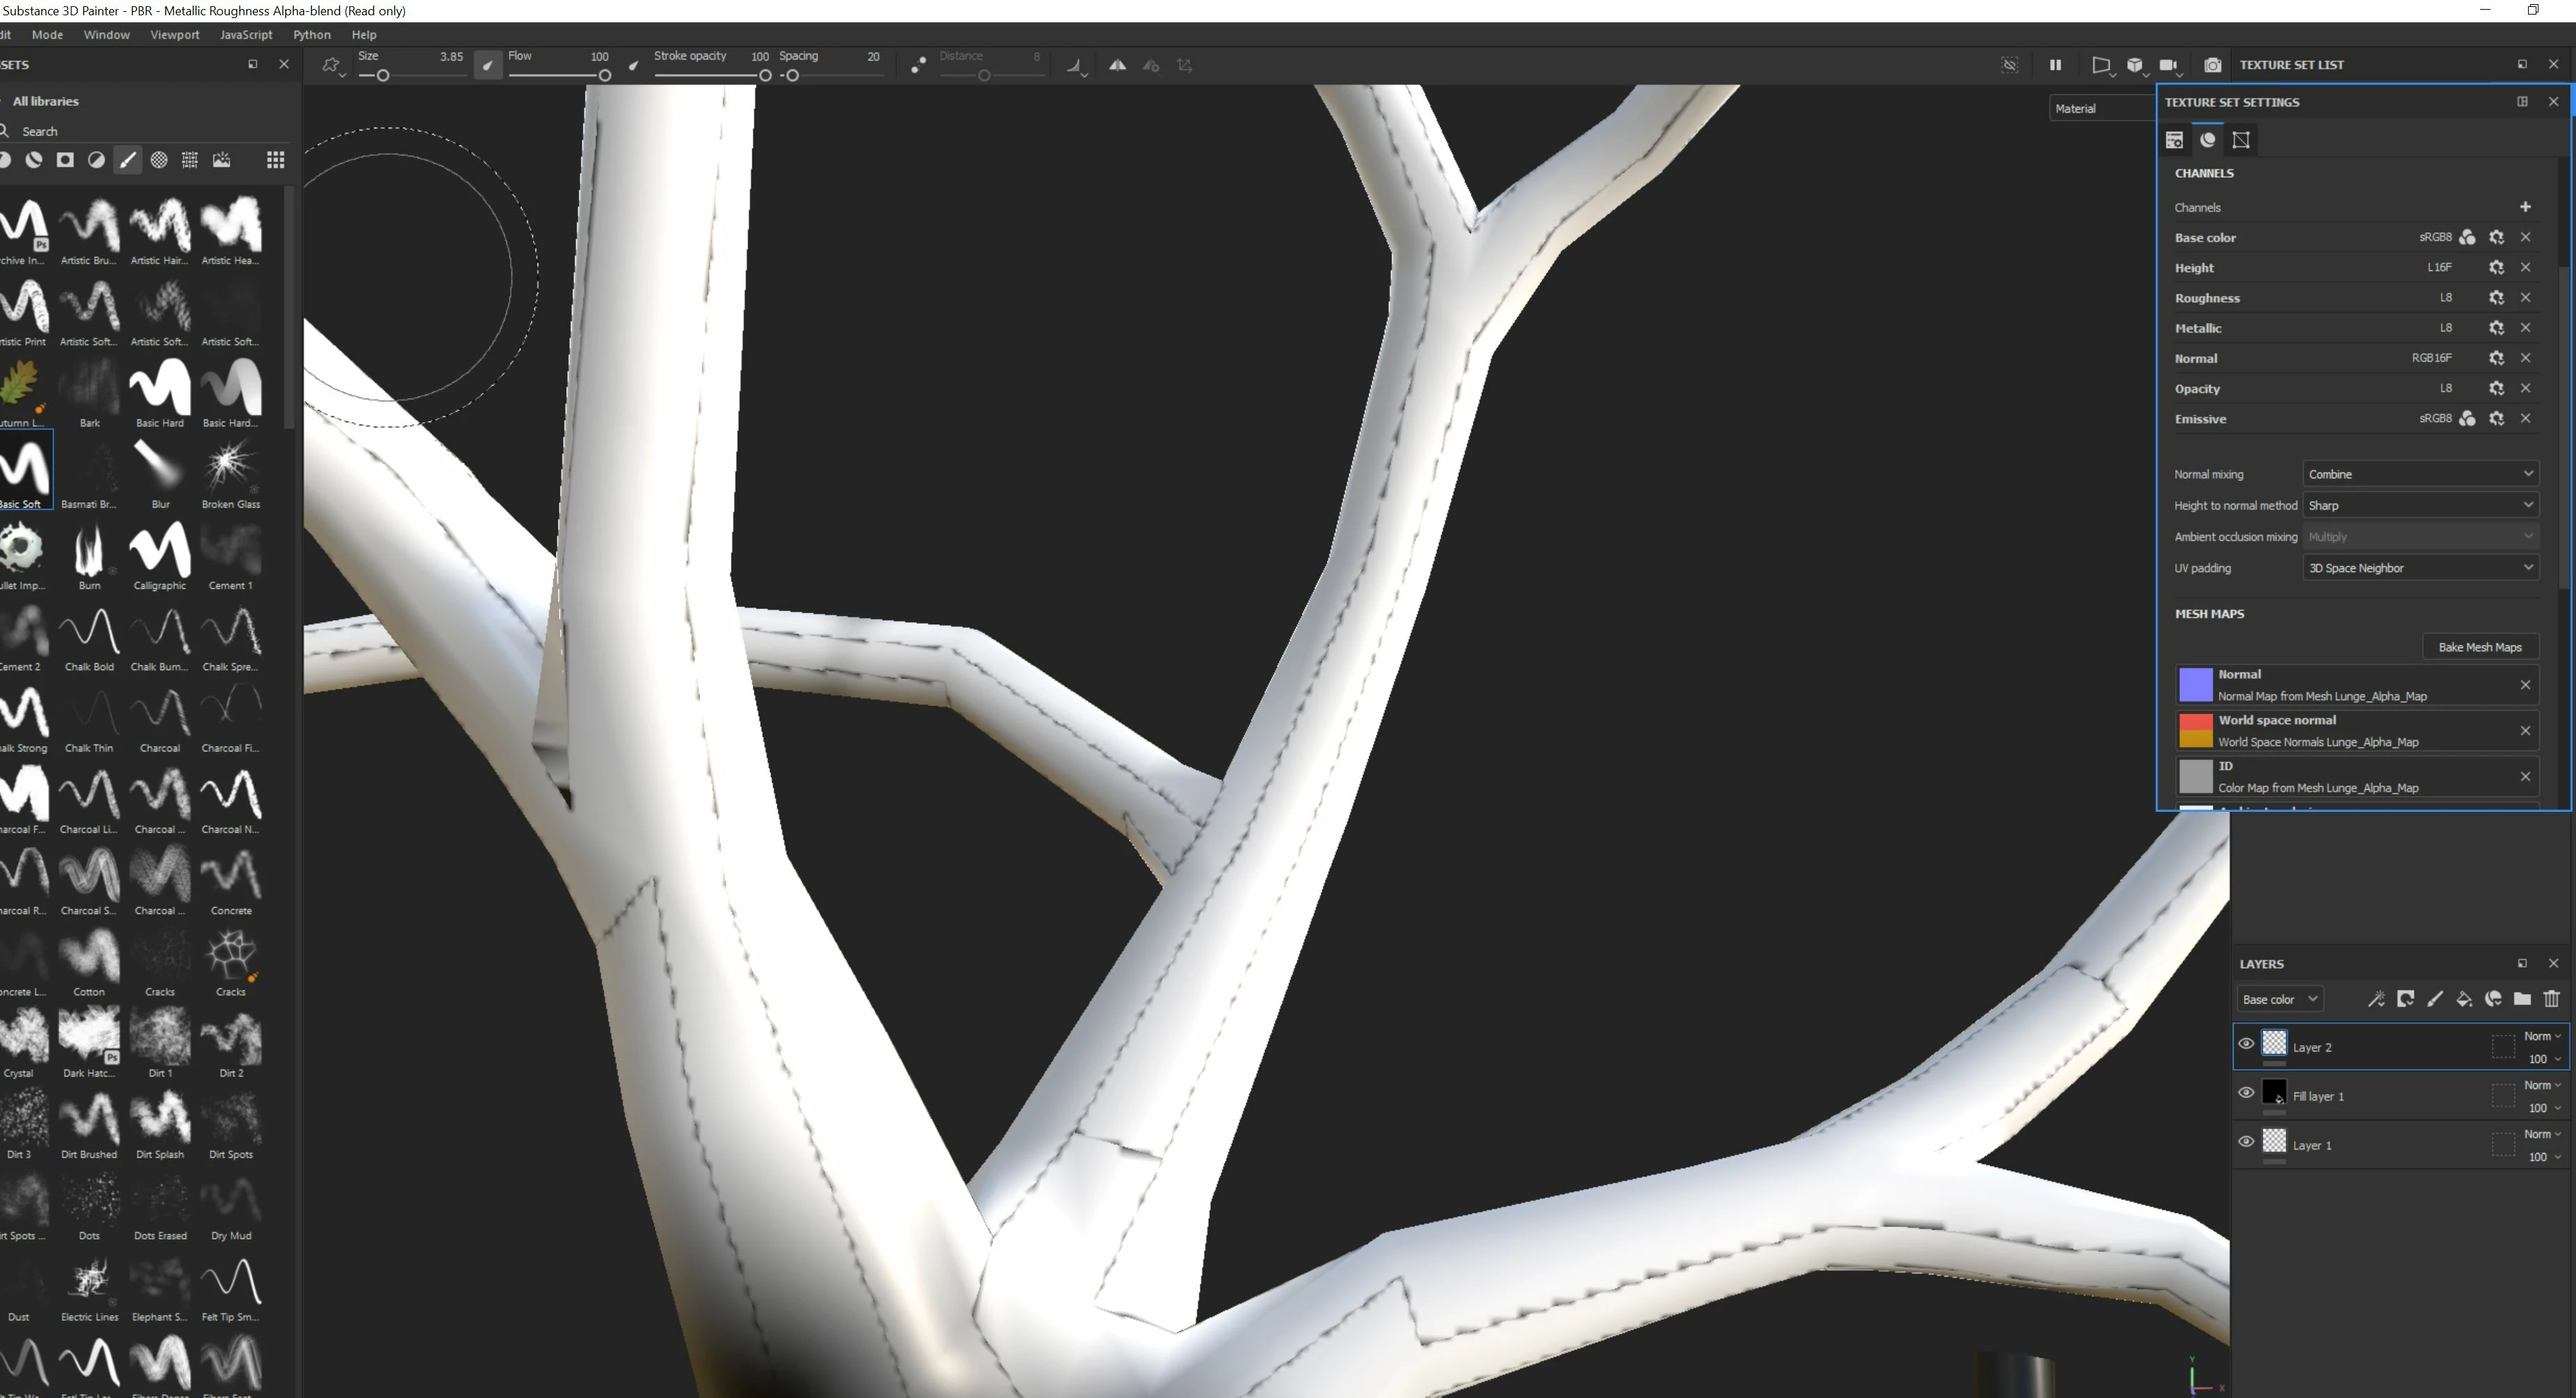Open the Viewport menu
Screen dimensions: 2576x1398
[175, 34]
